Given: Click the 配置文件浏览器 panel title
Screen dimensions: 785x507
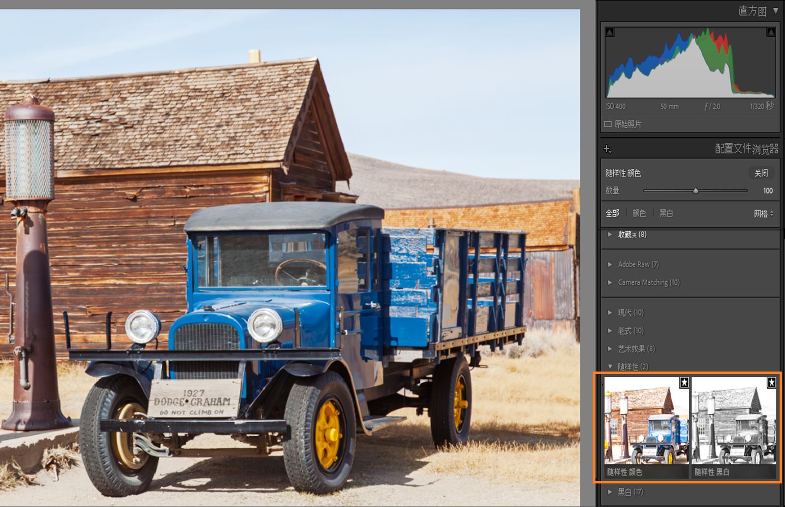Looking at the screenshot, I should click(746, 149).
